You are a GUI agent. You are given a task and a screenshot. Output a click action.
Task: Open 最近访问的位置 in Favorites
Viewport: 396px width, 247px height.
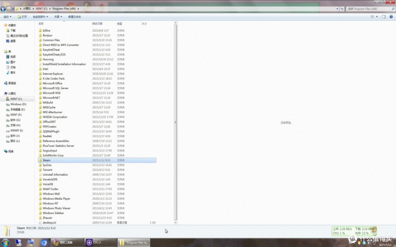[x=17, y=36]
